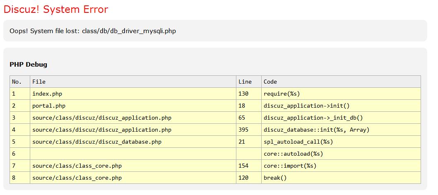Click row number 2 cell

coord(19,106)
